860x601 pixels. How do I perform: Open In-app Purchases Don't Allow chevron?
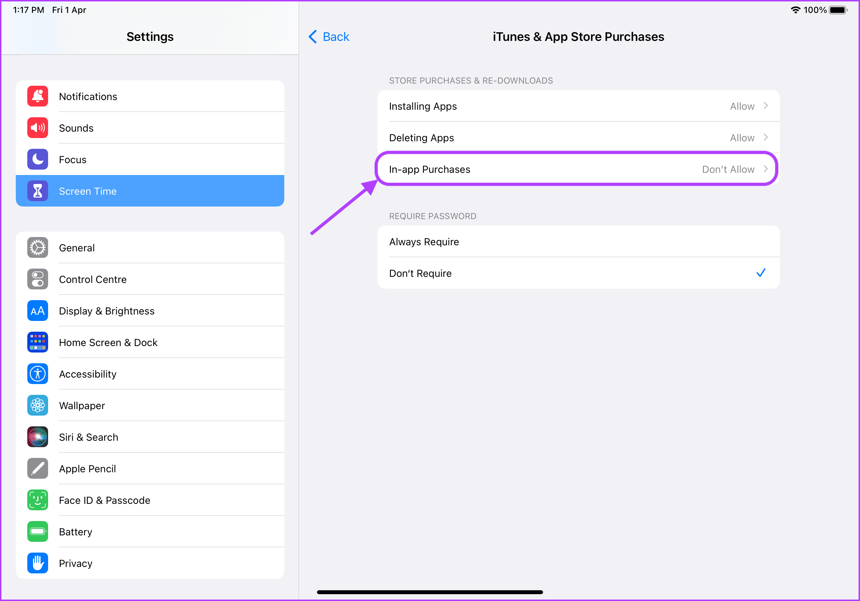766,169
